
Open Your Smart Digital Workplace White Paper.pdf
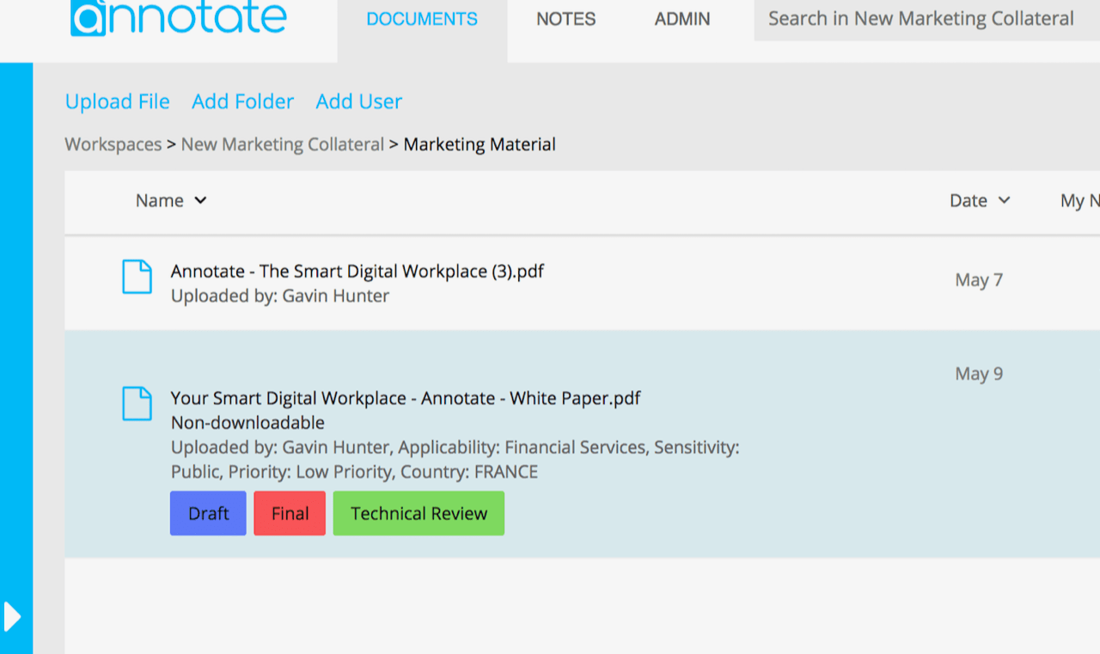click(405, 398)
